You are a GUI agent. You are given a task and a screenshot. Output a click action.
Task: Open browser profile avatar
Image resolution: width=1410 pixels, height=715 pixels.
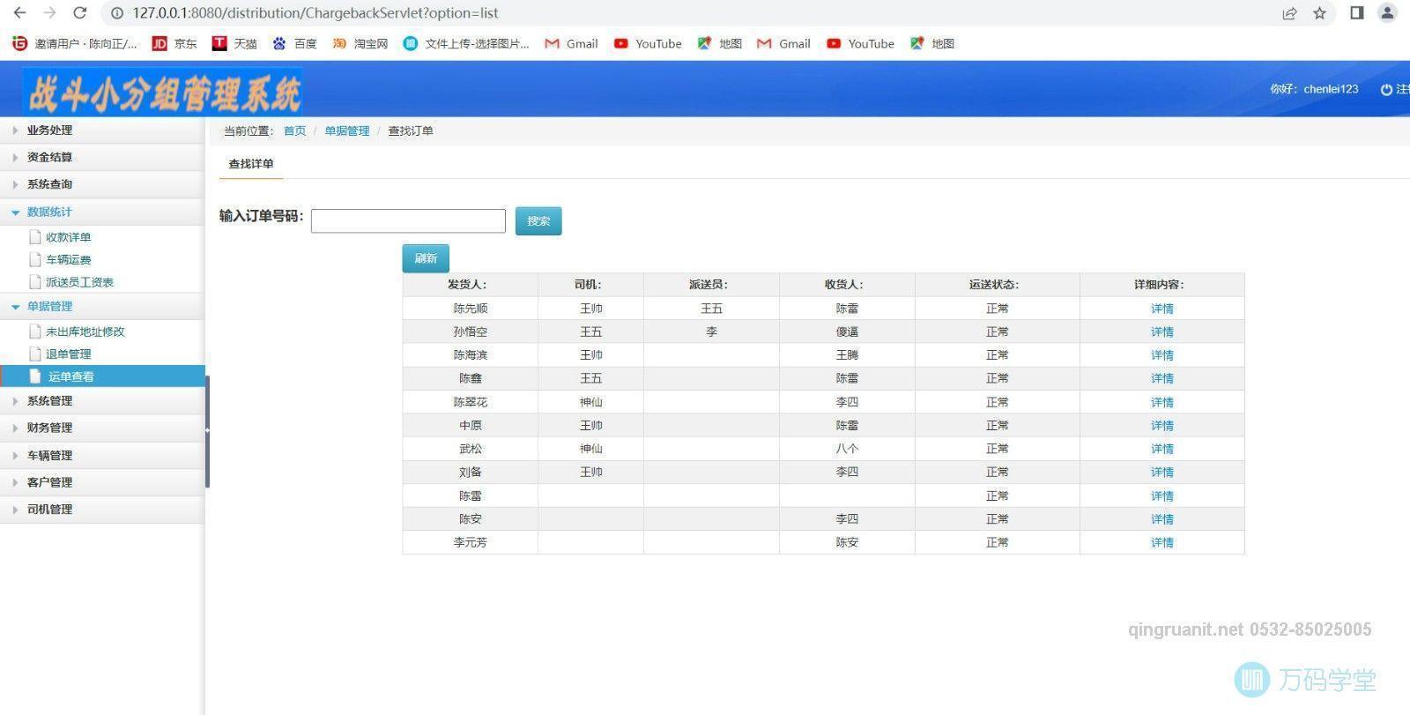pos(1387,13)
